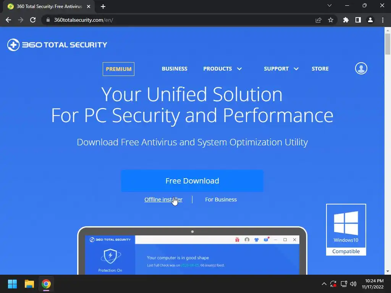This screenshot has width=391, height=293.
Task: Open the BUSINESS menu item
Action: [x=174, y=69]
